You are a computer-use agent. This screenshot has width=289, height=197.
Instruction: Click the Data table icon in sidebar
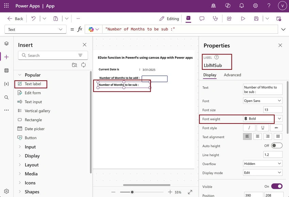[x=6, y=70]
